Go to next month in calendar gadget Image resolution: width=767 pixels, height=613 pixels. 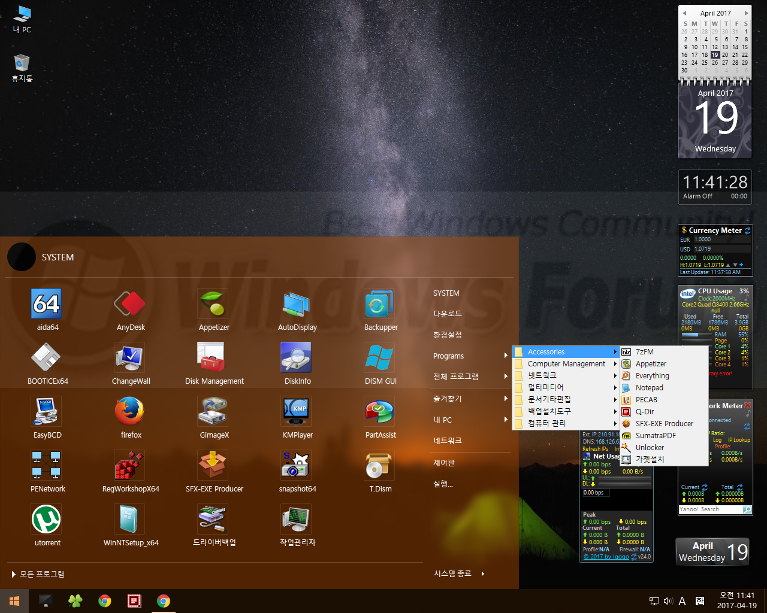pyautogui.click(x=746, y=13)
